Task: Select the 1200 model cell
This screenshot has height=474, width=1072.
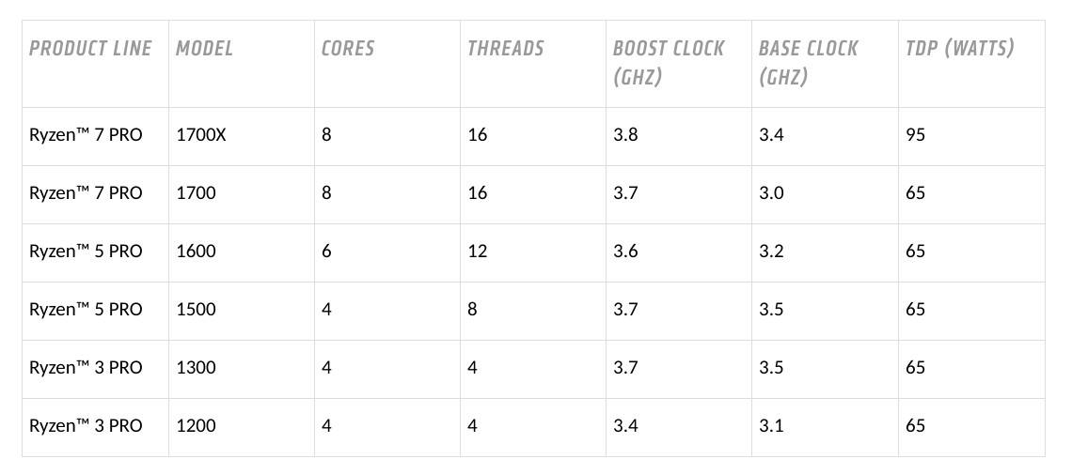Action: [197, 425]
